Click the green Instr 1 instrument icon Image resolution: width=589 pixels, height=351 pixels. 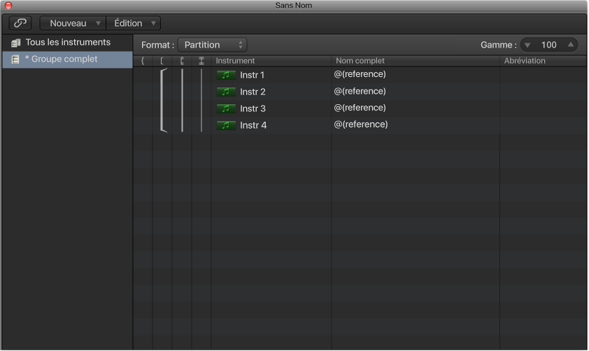tap(226, 75)
